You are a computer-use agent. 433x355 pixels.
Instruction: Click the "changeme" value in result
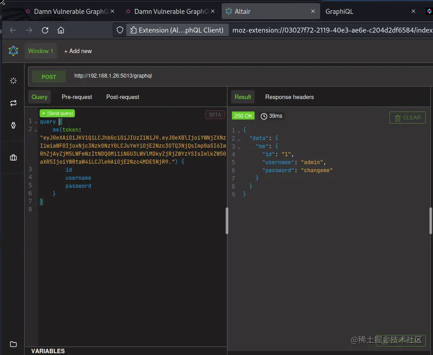(317, 170)
